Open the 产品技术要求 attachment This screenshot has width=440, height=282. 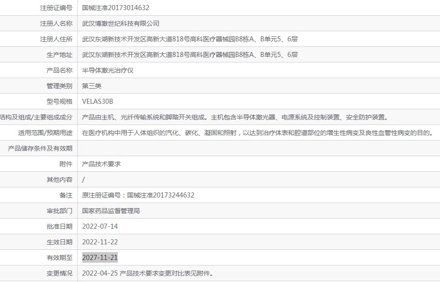[x=101, y=164]
